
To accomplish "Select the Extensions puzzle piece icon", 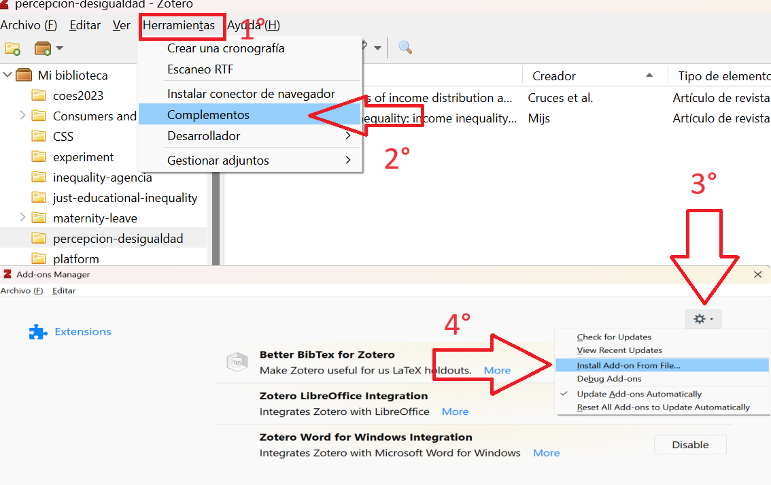I will point(37,332).
